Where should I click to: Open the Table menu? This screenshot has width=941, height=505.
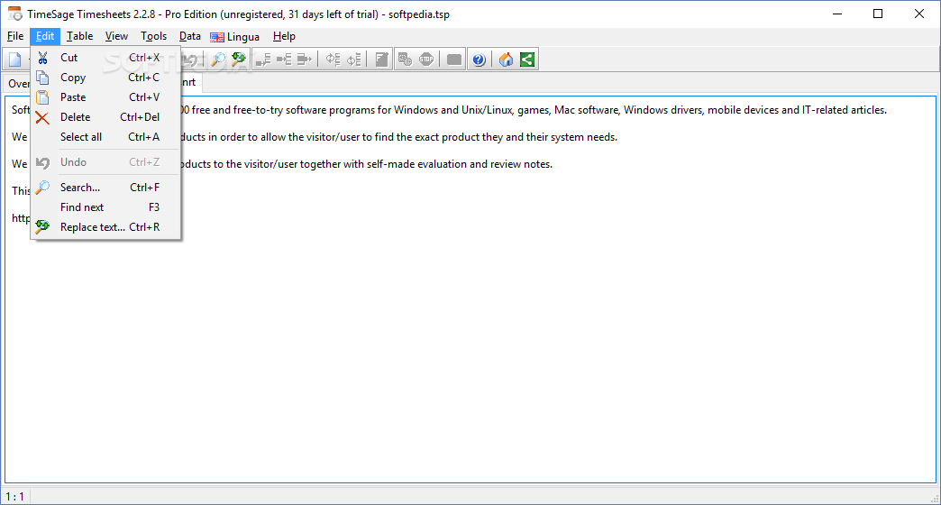coord(80,37)
